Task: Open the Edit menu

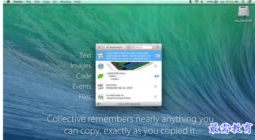Action: click(37, 2)
